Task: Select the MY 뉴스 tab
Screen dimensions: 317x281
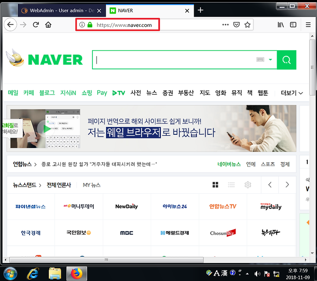Action: pyautogui.click(x=92, y=185)
